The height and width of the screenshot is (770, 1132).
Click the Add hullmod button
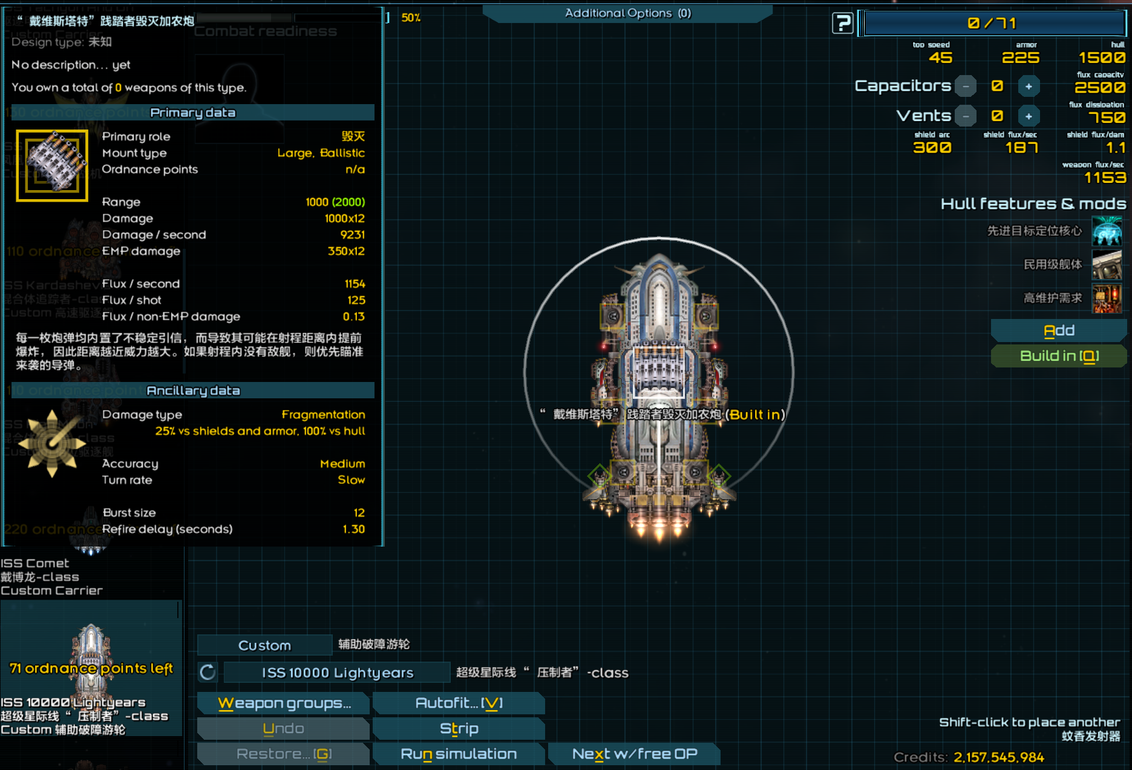pos(1058,331)
